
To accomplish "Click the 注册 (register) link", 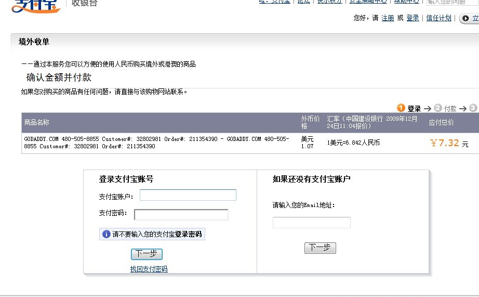I will [388, 18].
